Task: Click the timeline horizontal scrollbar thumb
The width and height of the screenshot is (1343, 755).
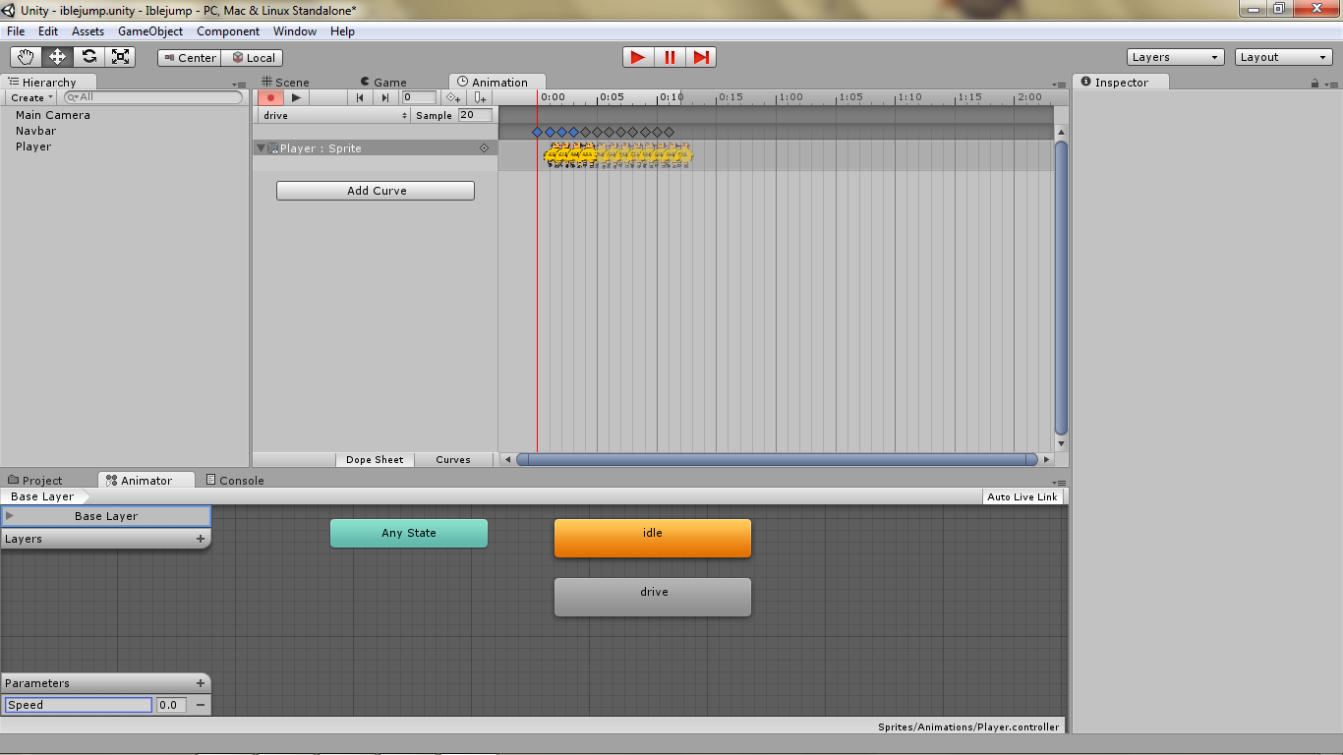Action: pyautogui.click(x=777, y=459)
